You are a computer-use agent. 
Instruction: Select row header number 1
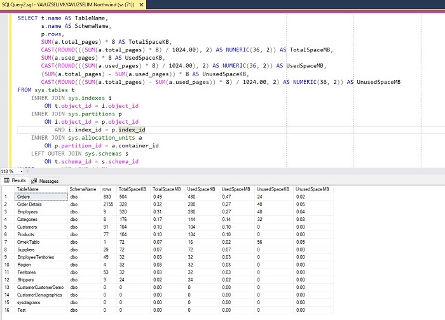pos(8,197)
